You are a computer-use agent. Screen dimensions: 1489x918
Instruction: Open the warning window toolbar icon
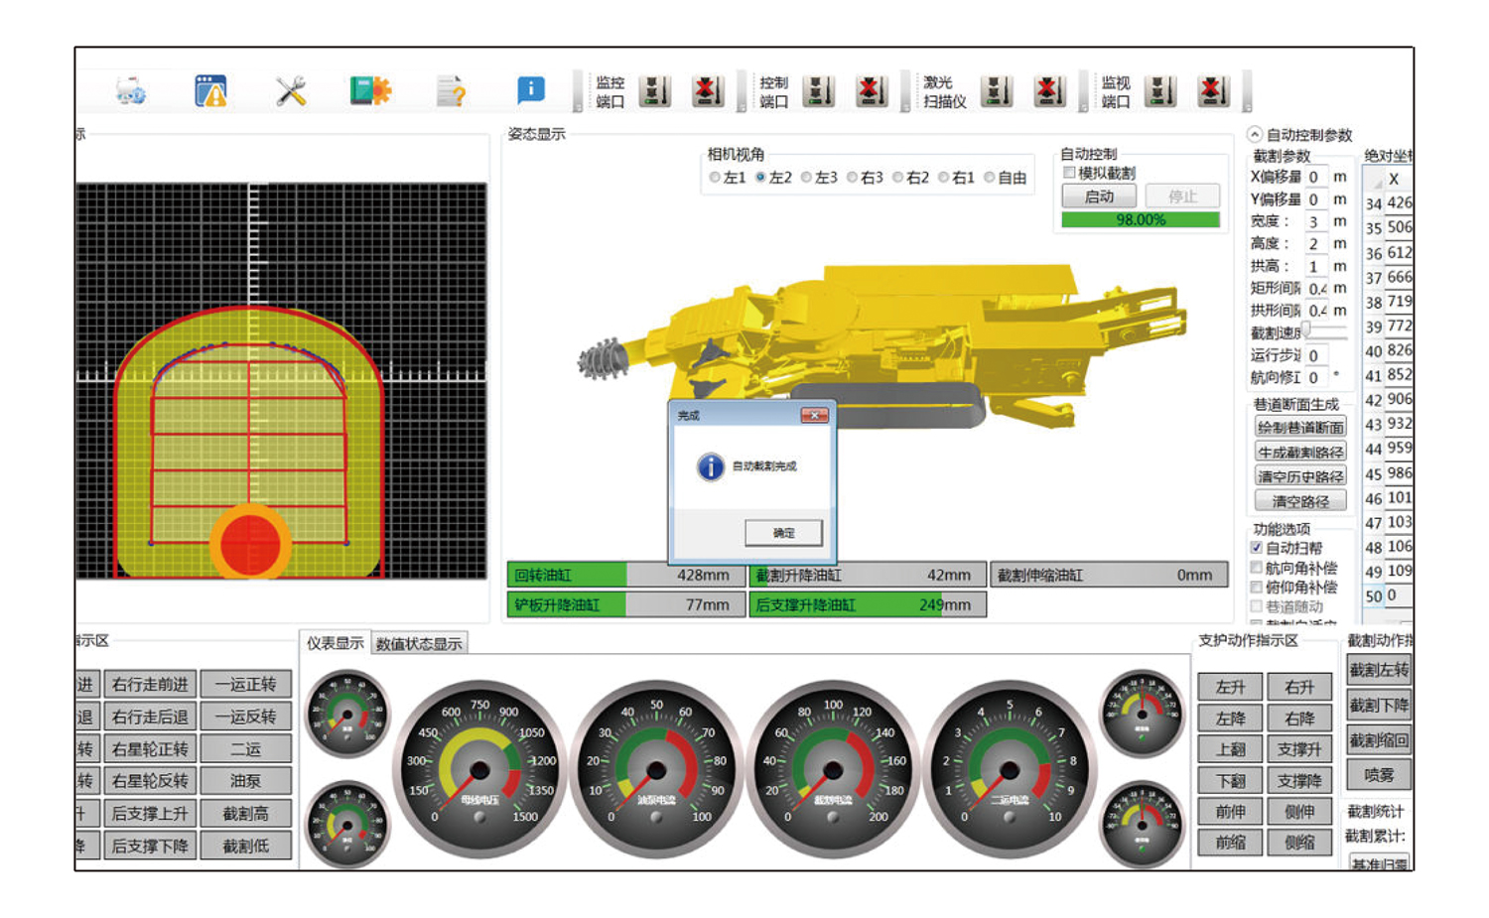click(210, 91)
